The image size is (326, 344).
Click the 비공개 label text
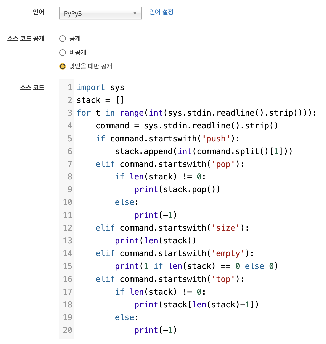pyautogui.click(x=78, y=52)
